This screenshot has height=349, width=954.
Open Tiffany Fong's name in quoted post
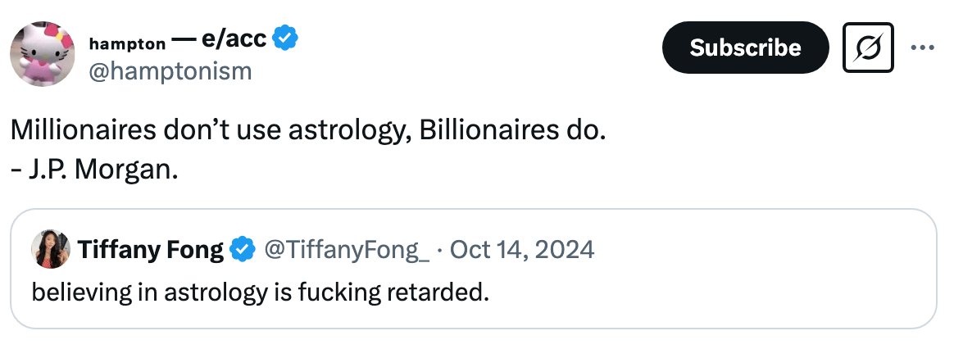pos(151,249)
